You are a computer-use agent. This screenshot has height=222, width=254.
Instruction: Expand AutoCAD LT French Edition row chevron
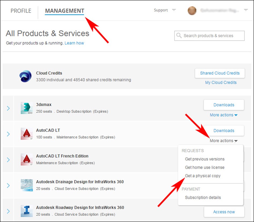[x=8, y=160]
